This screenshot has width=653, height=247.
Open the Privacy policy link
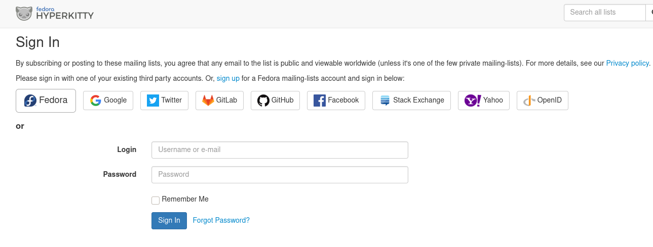pos(627,63)
